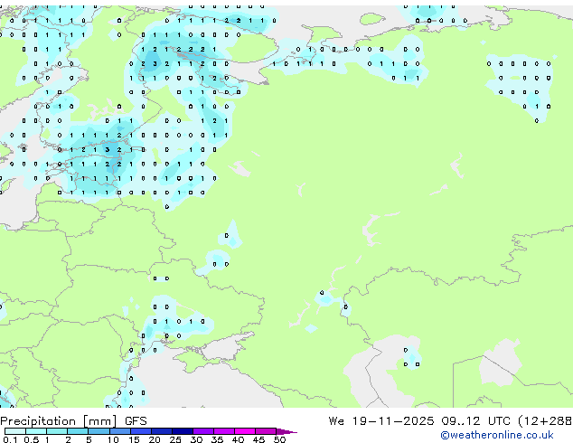The height and width of the screenshot is (443, 573).
Task: Click the above-50 mm arrow tip of legend
Action: coord(286,432)
